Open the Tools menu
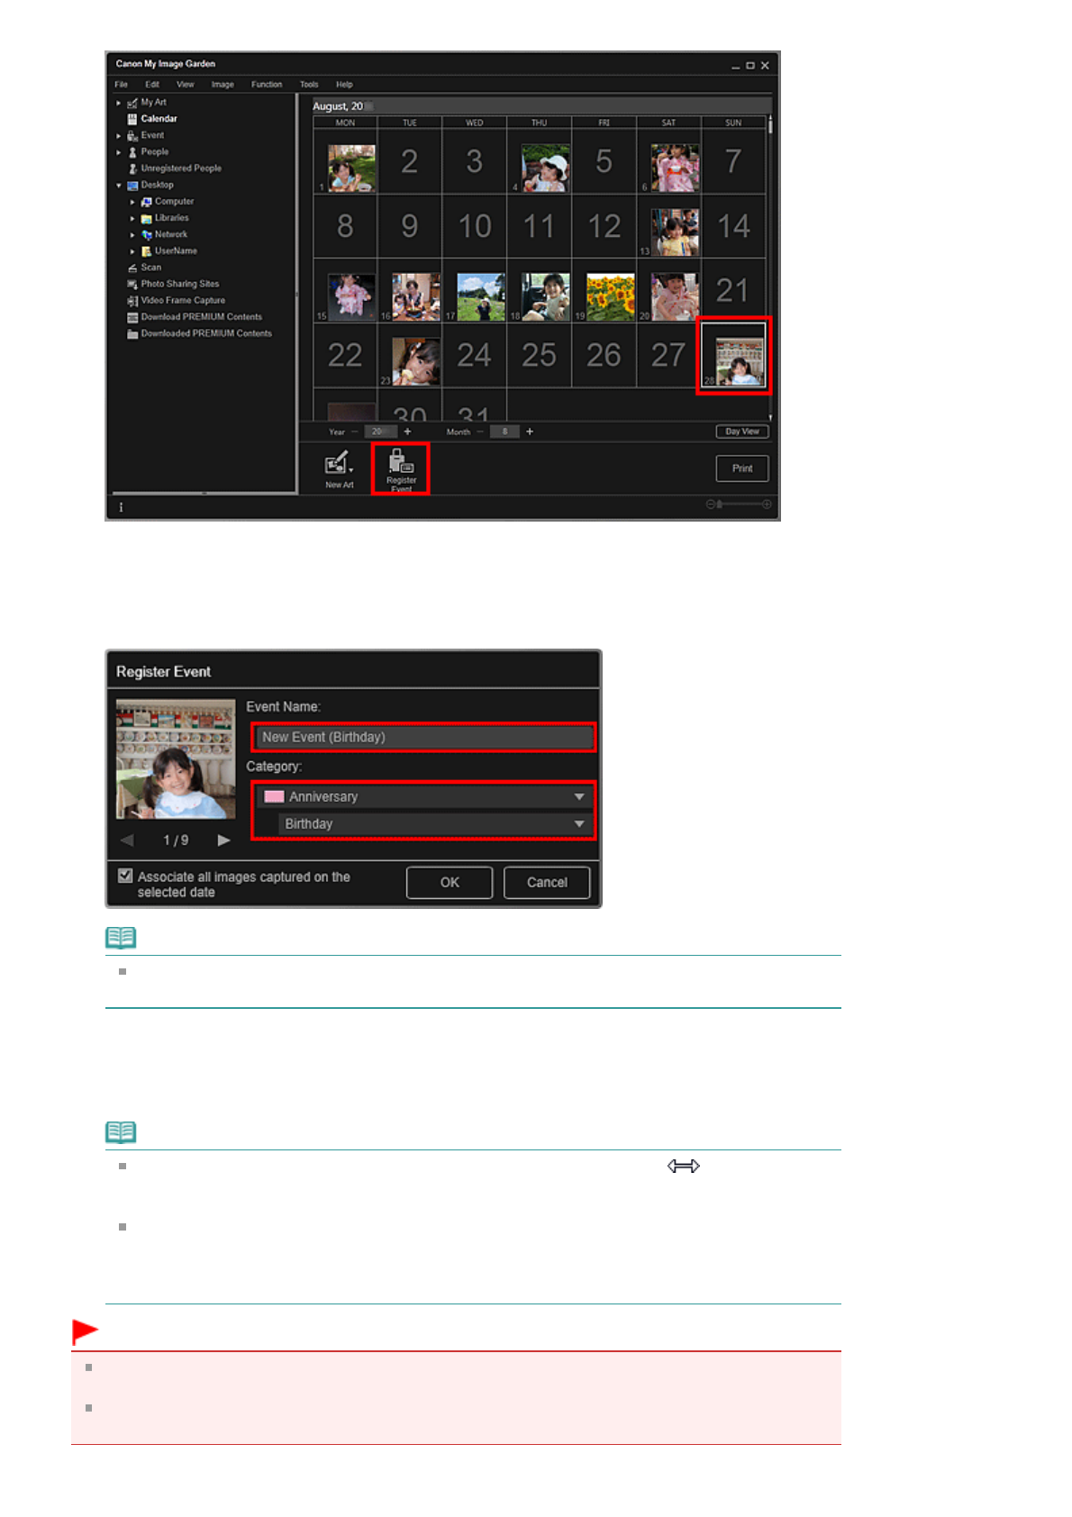This screenshot has width=1072, height=1517. point(309,85)
